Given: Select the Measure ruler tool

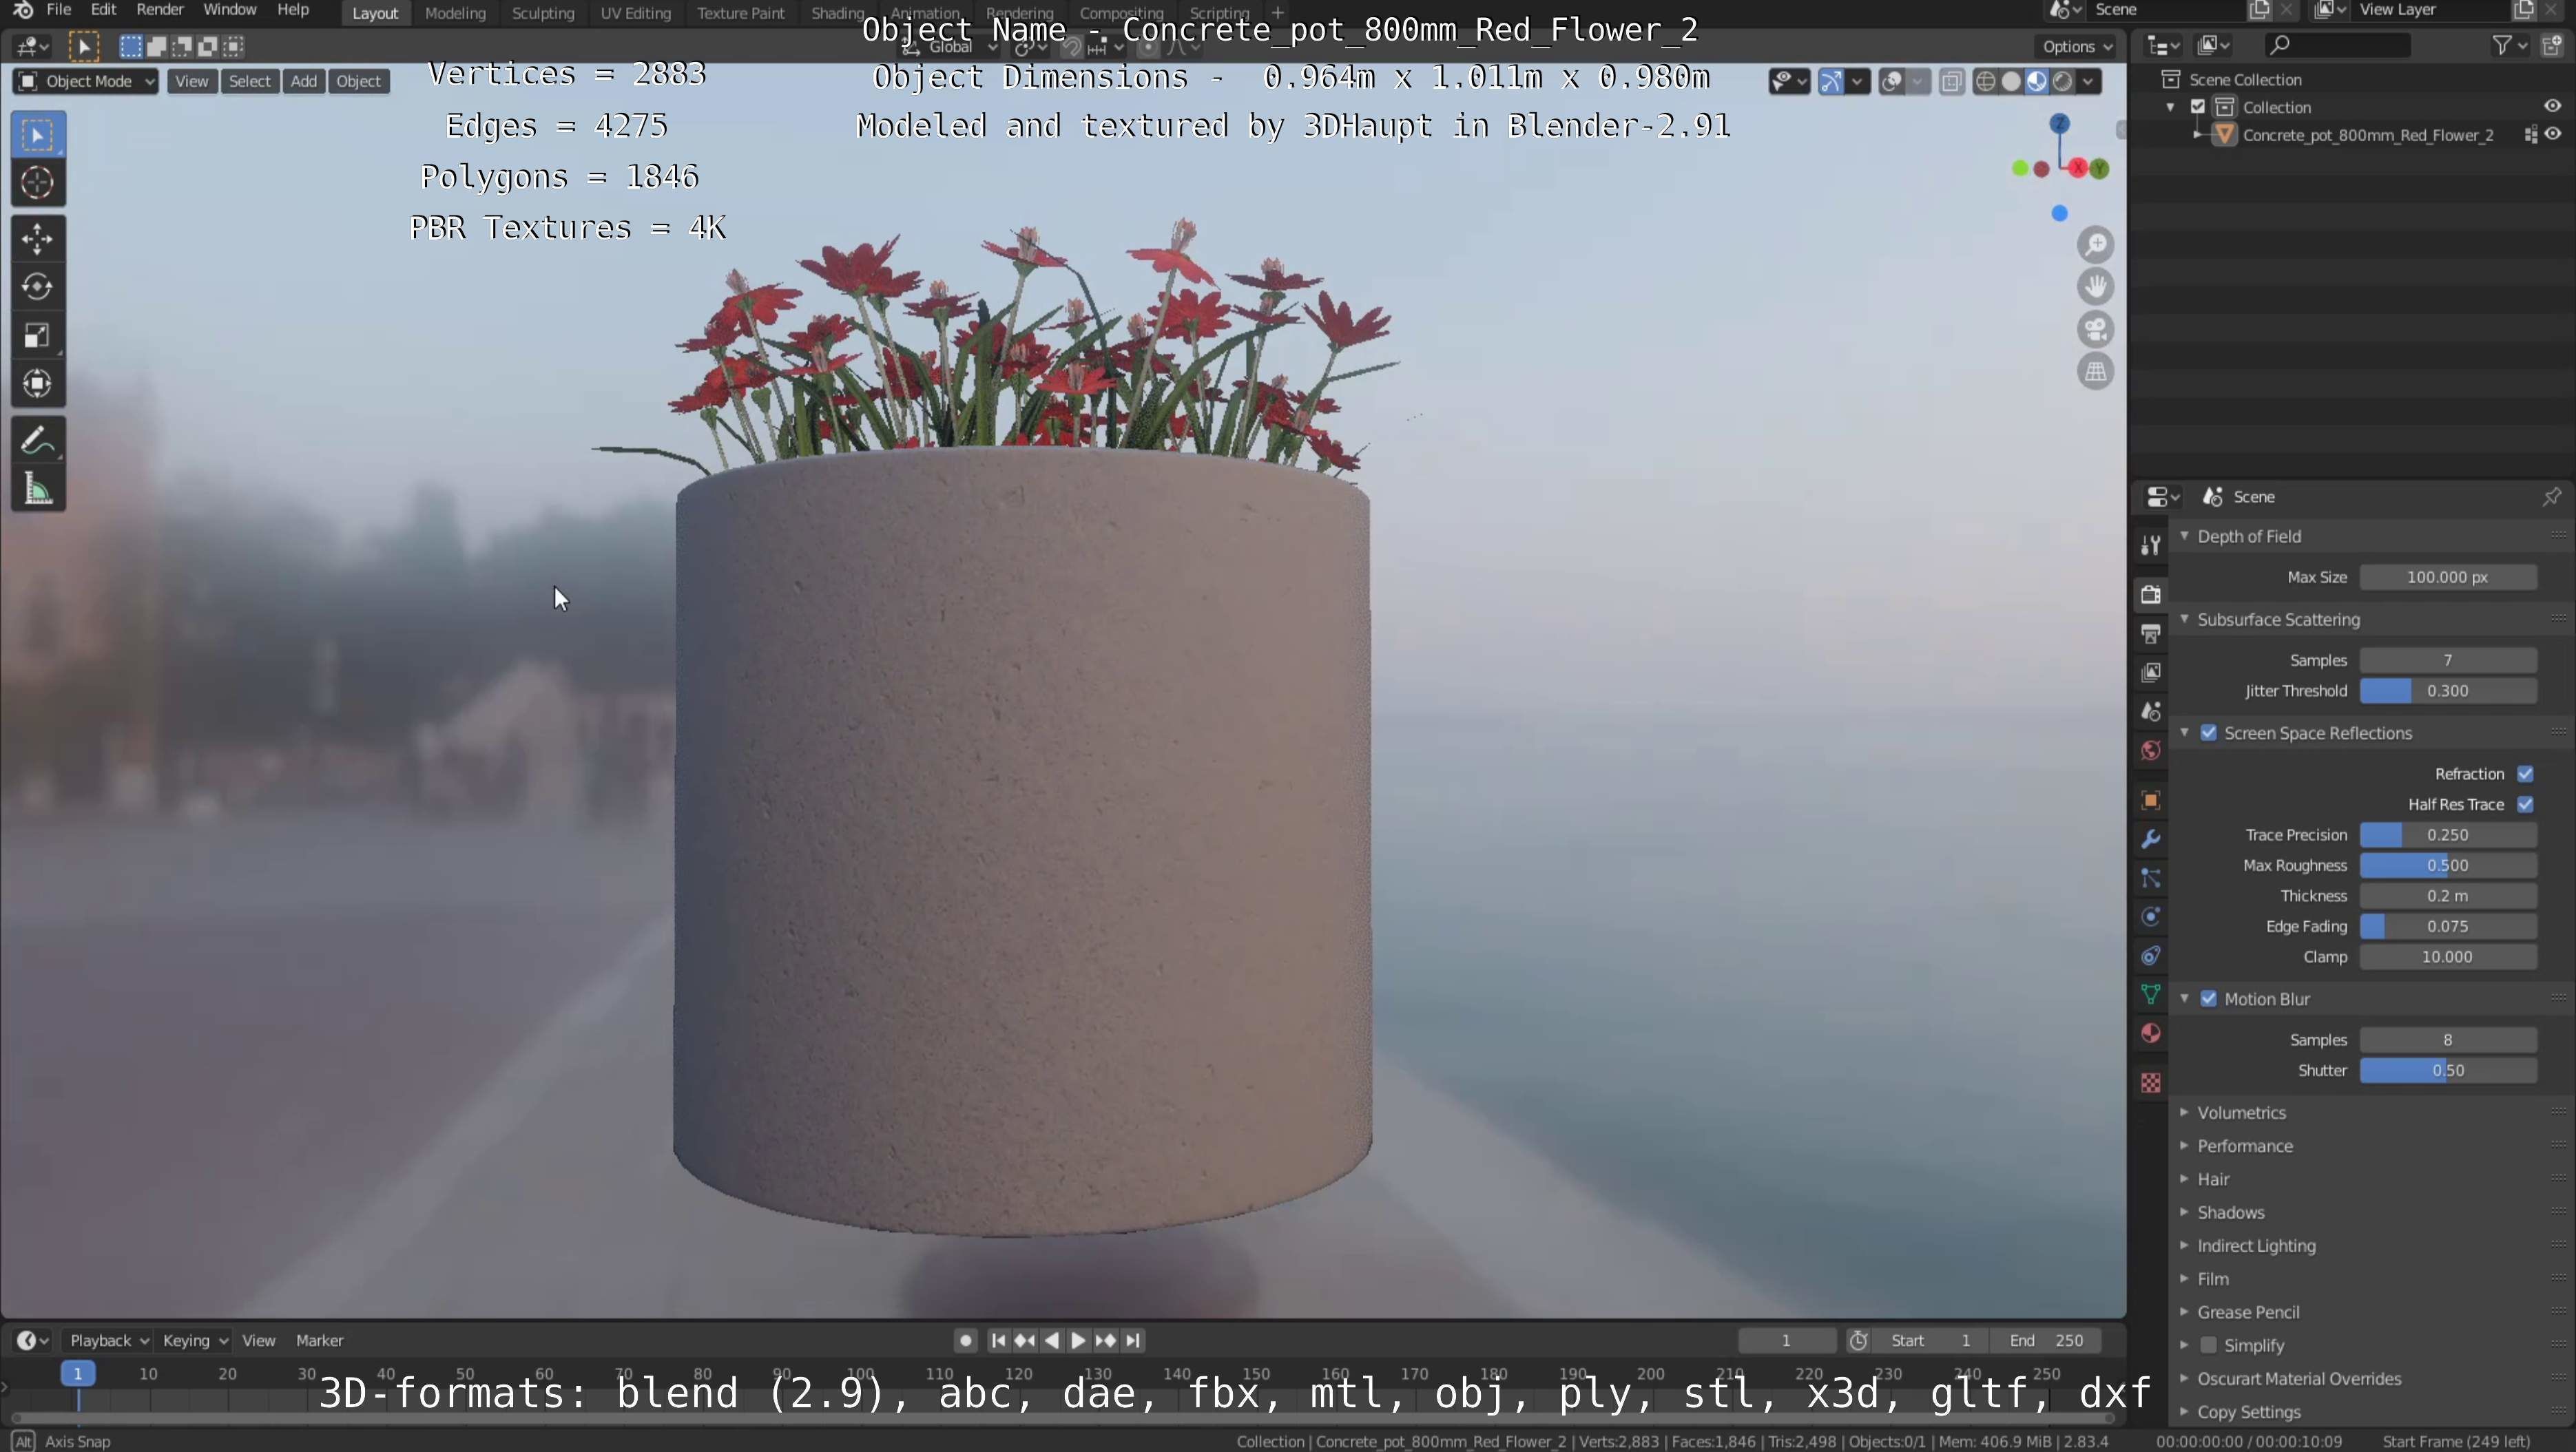Looking at the screenshot, I should (38, 490).
